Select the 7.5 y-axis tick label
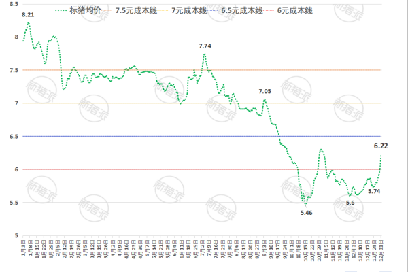 13,70
